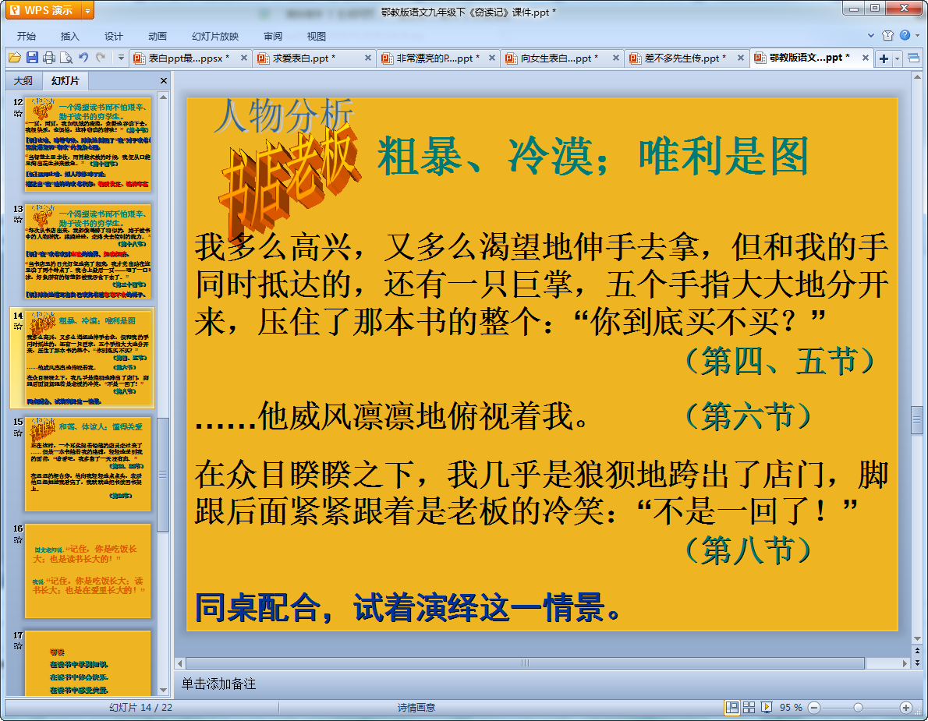
Task: Redo the last action
Action: pyautogui.click(x=101, y=58)
